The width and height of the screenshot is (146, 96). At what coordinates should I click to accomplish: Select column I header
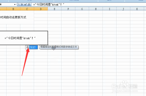coord(110,9)
